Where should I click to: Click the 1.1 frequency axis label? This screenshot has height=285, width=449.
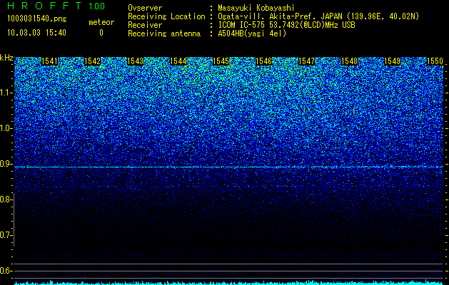click(x=6, y=93)
